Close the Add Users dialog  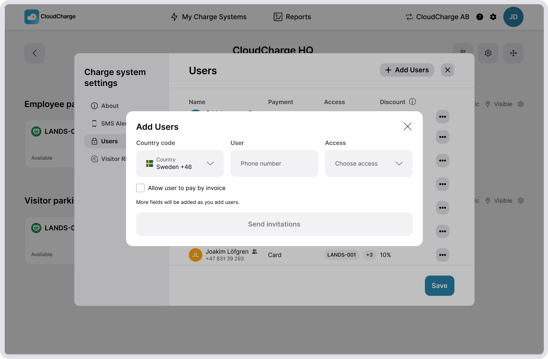pos(407,126)
